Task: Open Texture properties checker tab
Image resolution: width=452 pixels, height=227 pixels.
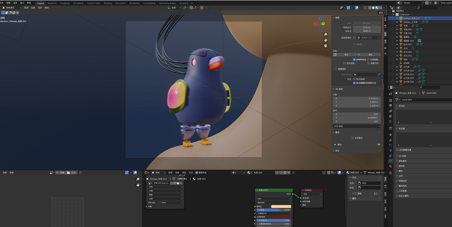Action: point(391,173)
